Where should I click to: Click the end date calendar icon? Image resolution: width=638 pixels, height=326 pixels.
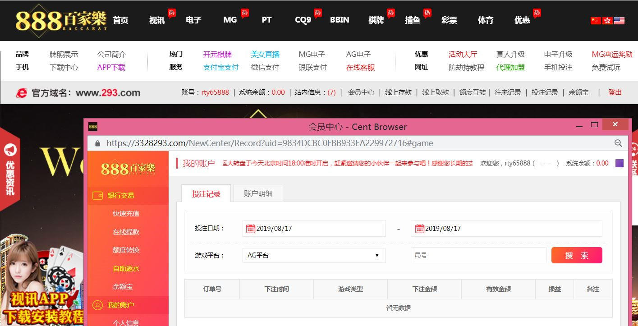pyautogui.click(x=419, y=229)
